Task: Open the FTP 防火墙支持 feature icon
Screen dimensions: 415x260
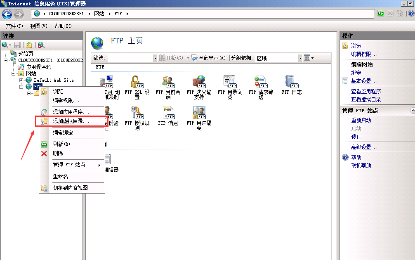Action: (x=199, y=87)
